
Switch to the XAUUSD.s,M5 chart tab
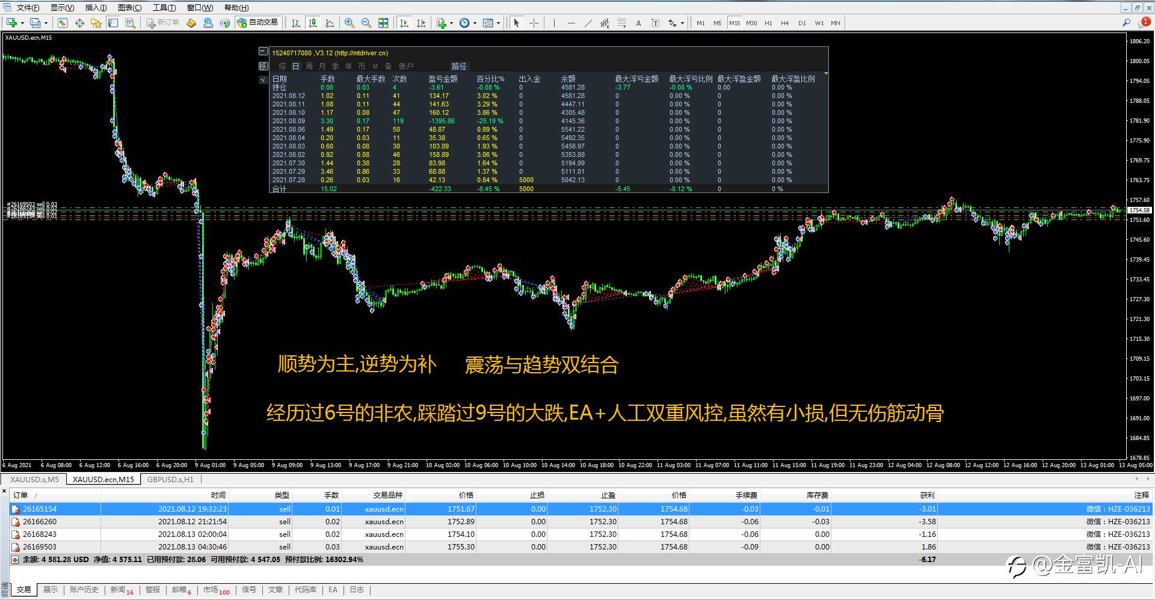point(34,479)
